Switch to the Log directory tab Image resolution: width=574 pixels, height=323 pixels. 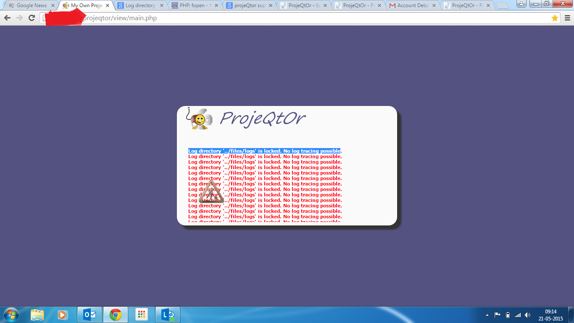click(140, 5)
